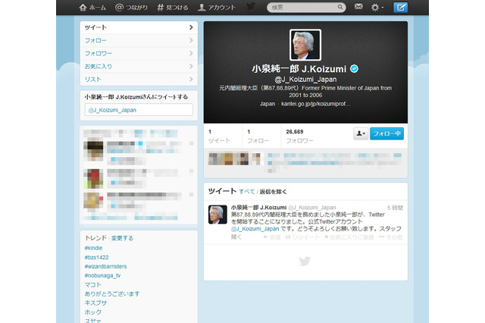
Task: Open the Connect (つながり) @ icon
Action: 120,8
